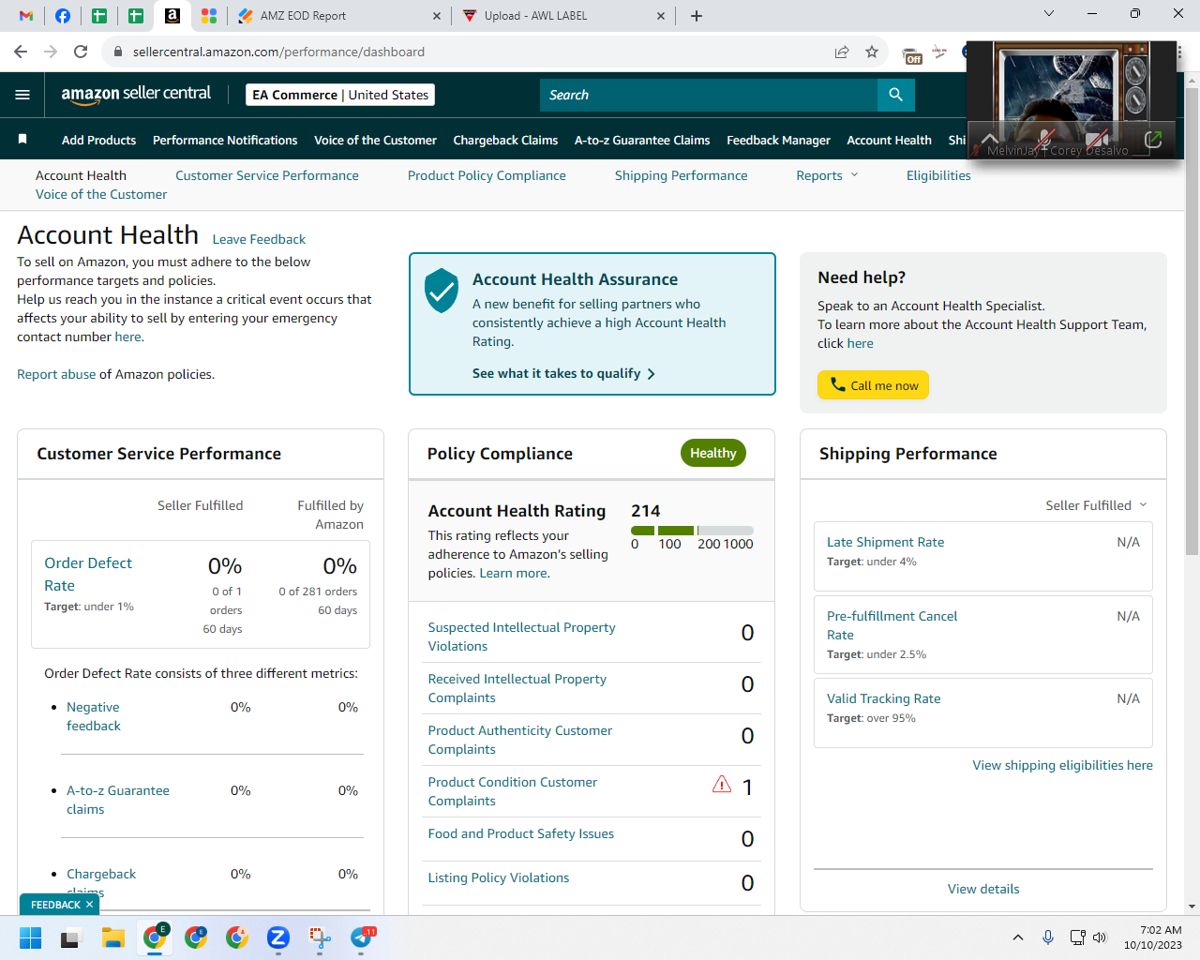Image resolution: width=1200 pixels, height=960 pixels.
Task: Open Add Products in the top navigation
Action: pos(98,140)
